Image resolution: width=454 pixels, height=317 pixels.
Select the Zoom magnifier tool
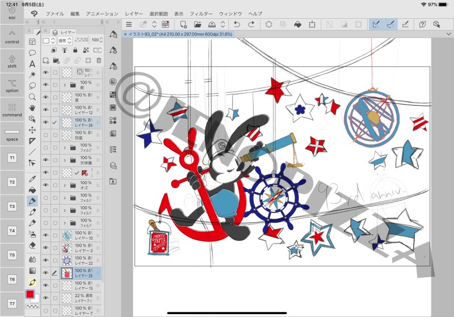(x=32, y=97)
